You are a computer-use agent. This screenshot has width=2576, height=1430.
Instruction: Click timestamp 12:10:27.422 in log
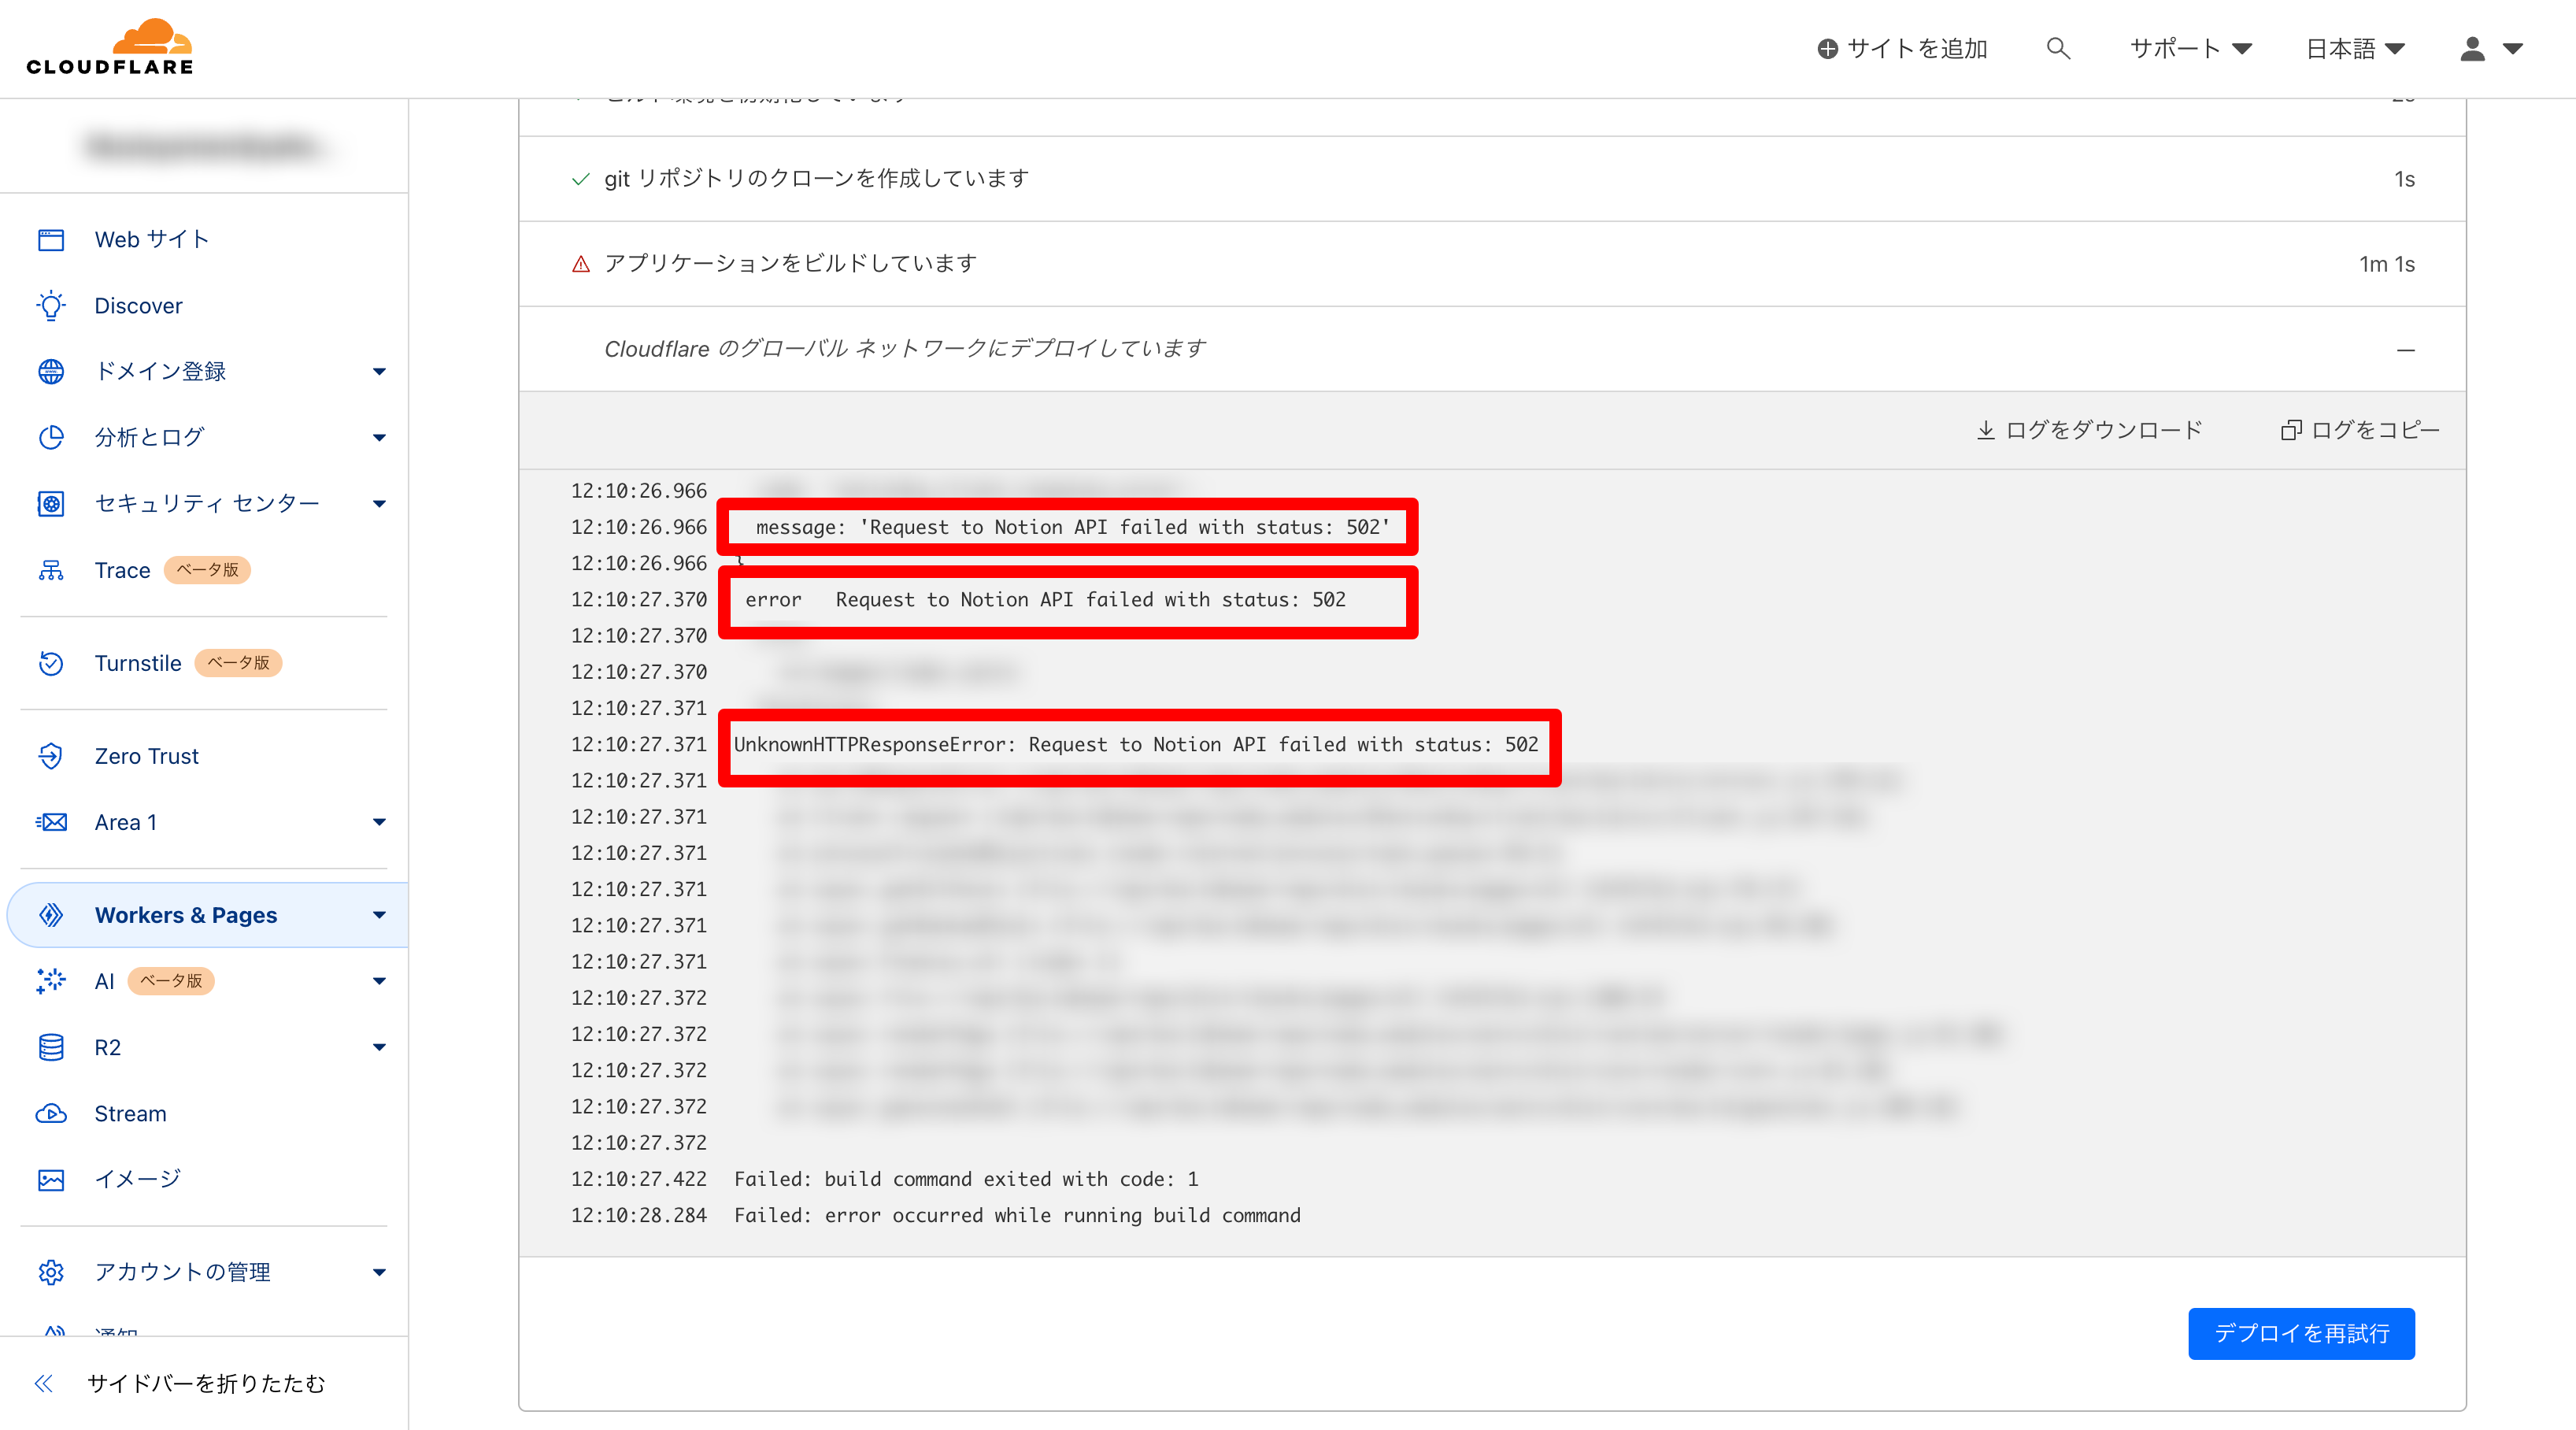[639, 1179]
